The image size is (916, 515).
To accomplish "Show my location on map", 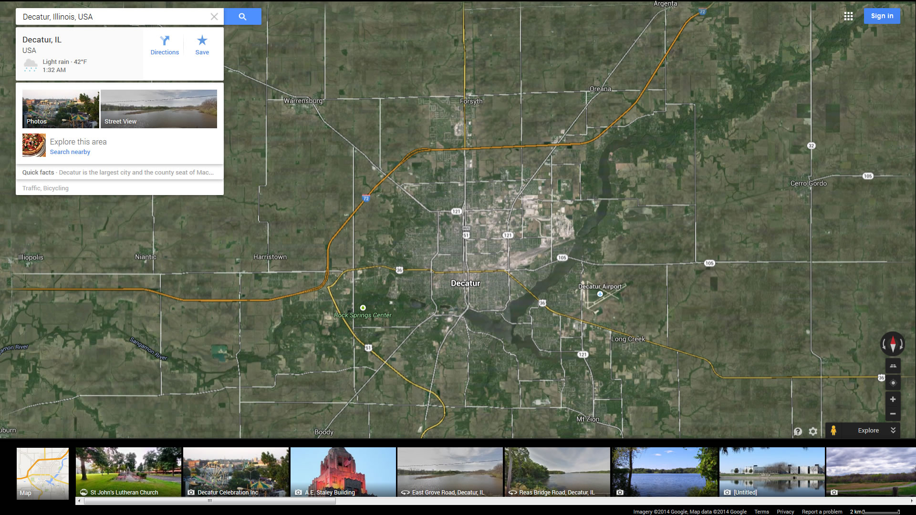I will [893, 382].
